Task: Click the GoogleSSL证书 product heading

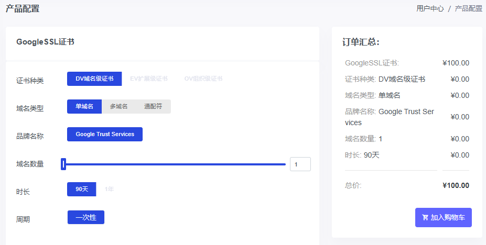Action: click(x=45, y=42)
